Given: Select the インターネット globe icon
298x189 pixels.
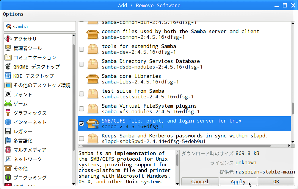Looking at the screenshot, I should 8,122.
